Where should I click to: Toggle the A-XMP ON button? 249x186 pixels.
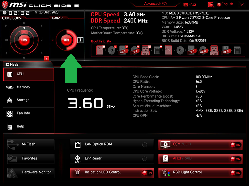(66, 40)
